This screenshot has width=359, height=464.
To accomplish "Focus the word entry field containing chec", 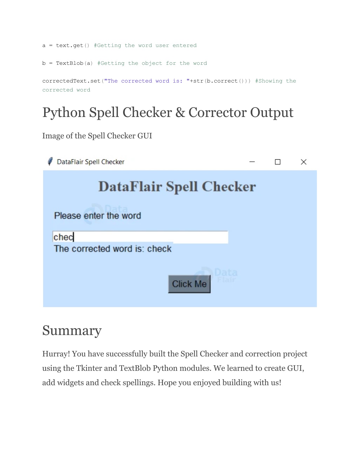I will click(x=140, y=237).
